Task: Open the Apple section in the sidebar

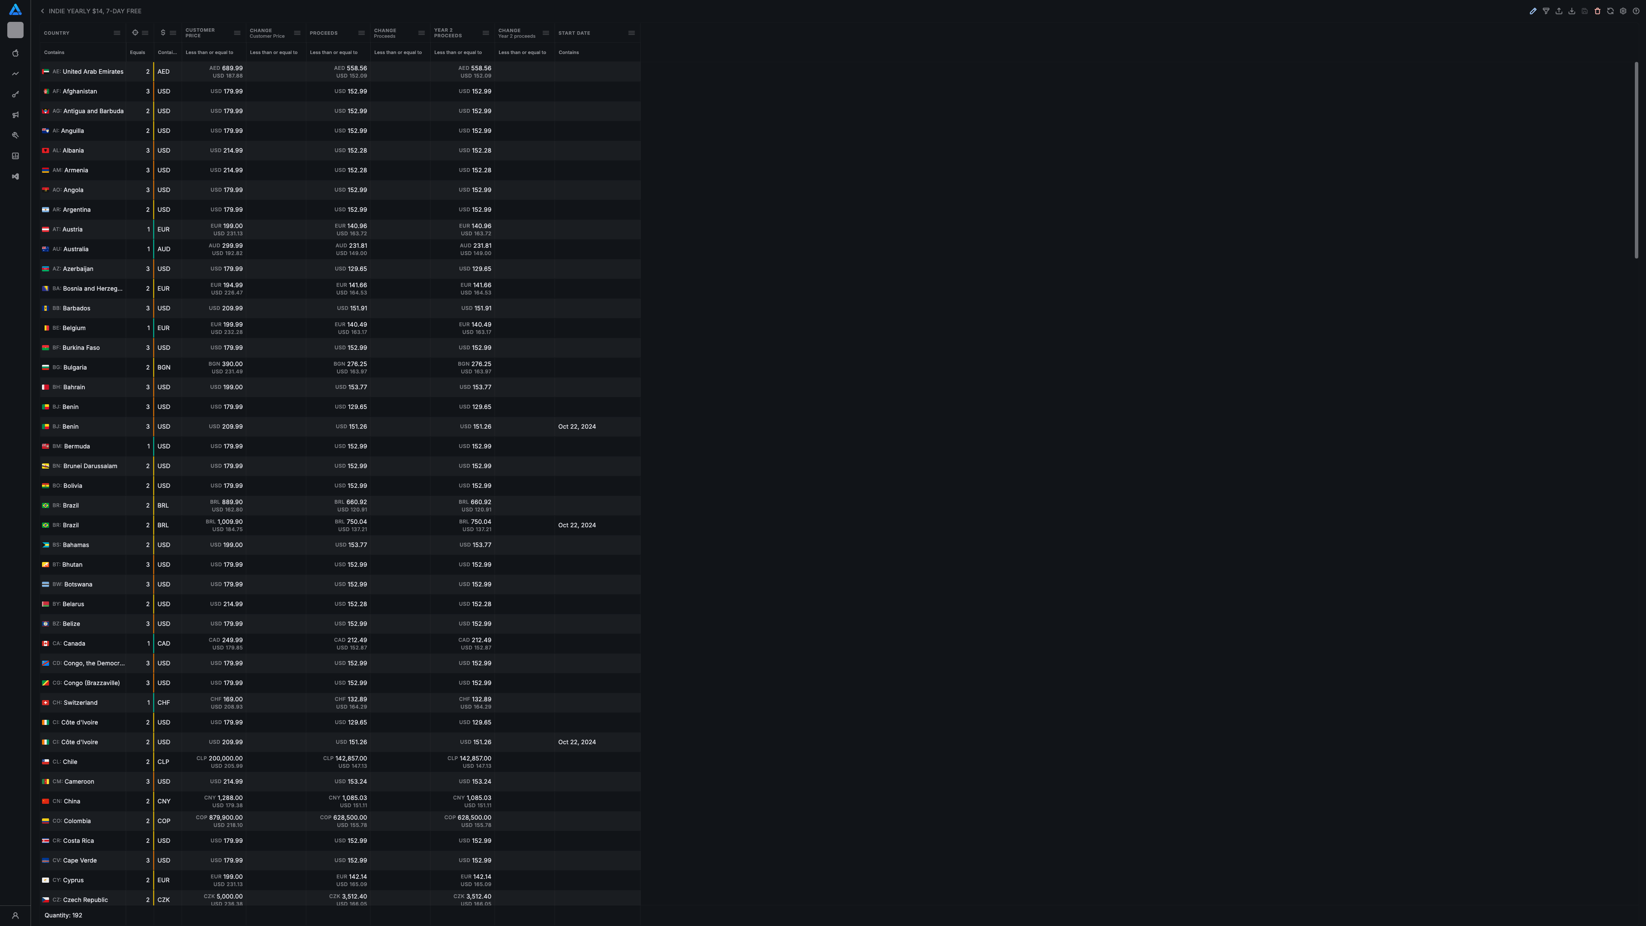Action: [x=15, y=53]
